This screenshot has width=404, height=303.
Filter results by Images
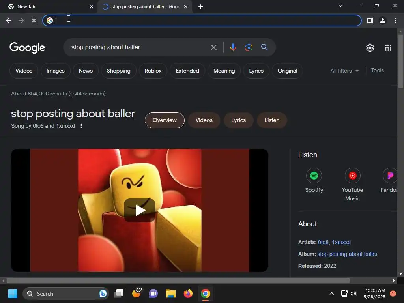(x=55, y=71)
